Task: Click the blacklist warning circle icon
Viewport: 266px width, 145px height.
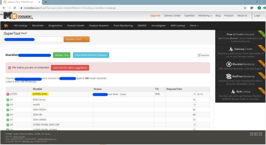Action: [9, 68]
